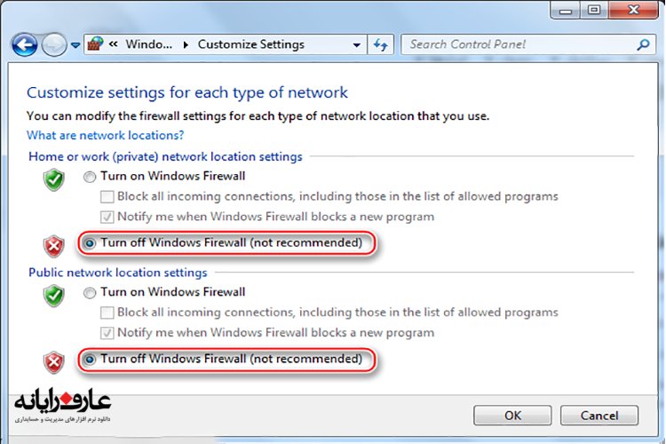The image size is (666, 444).
Task: Open recent pages dropdown next to Forward
Action: [75, 44]
